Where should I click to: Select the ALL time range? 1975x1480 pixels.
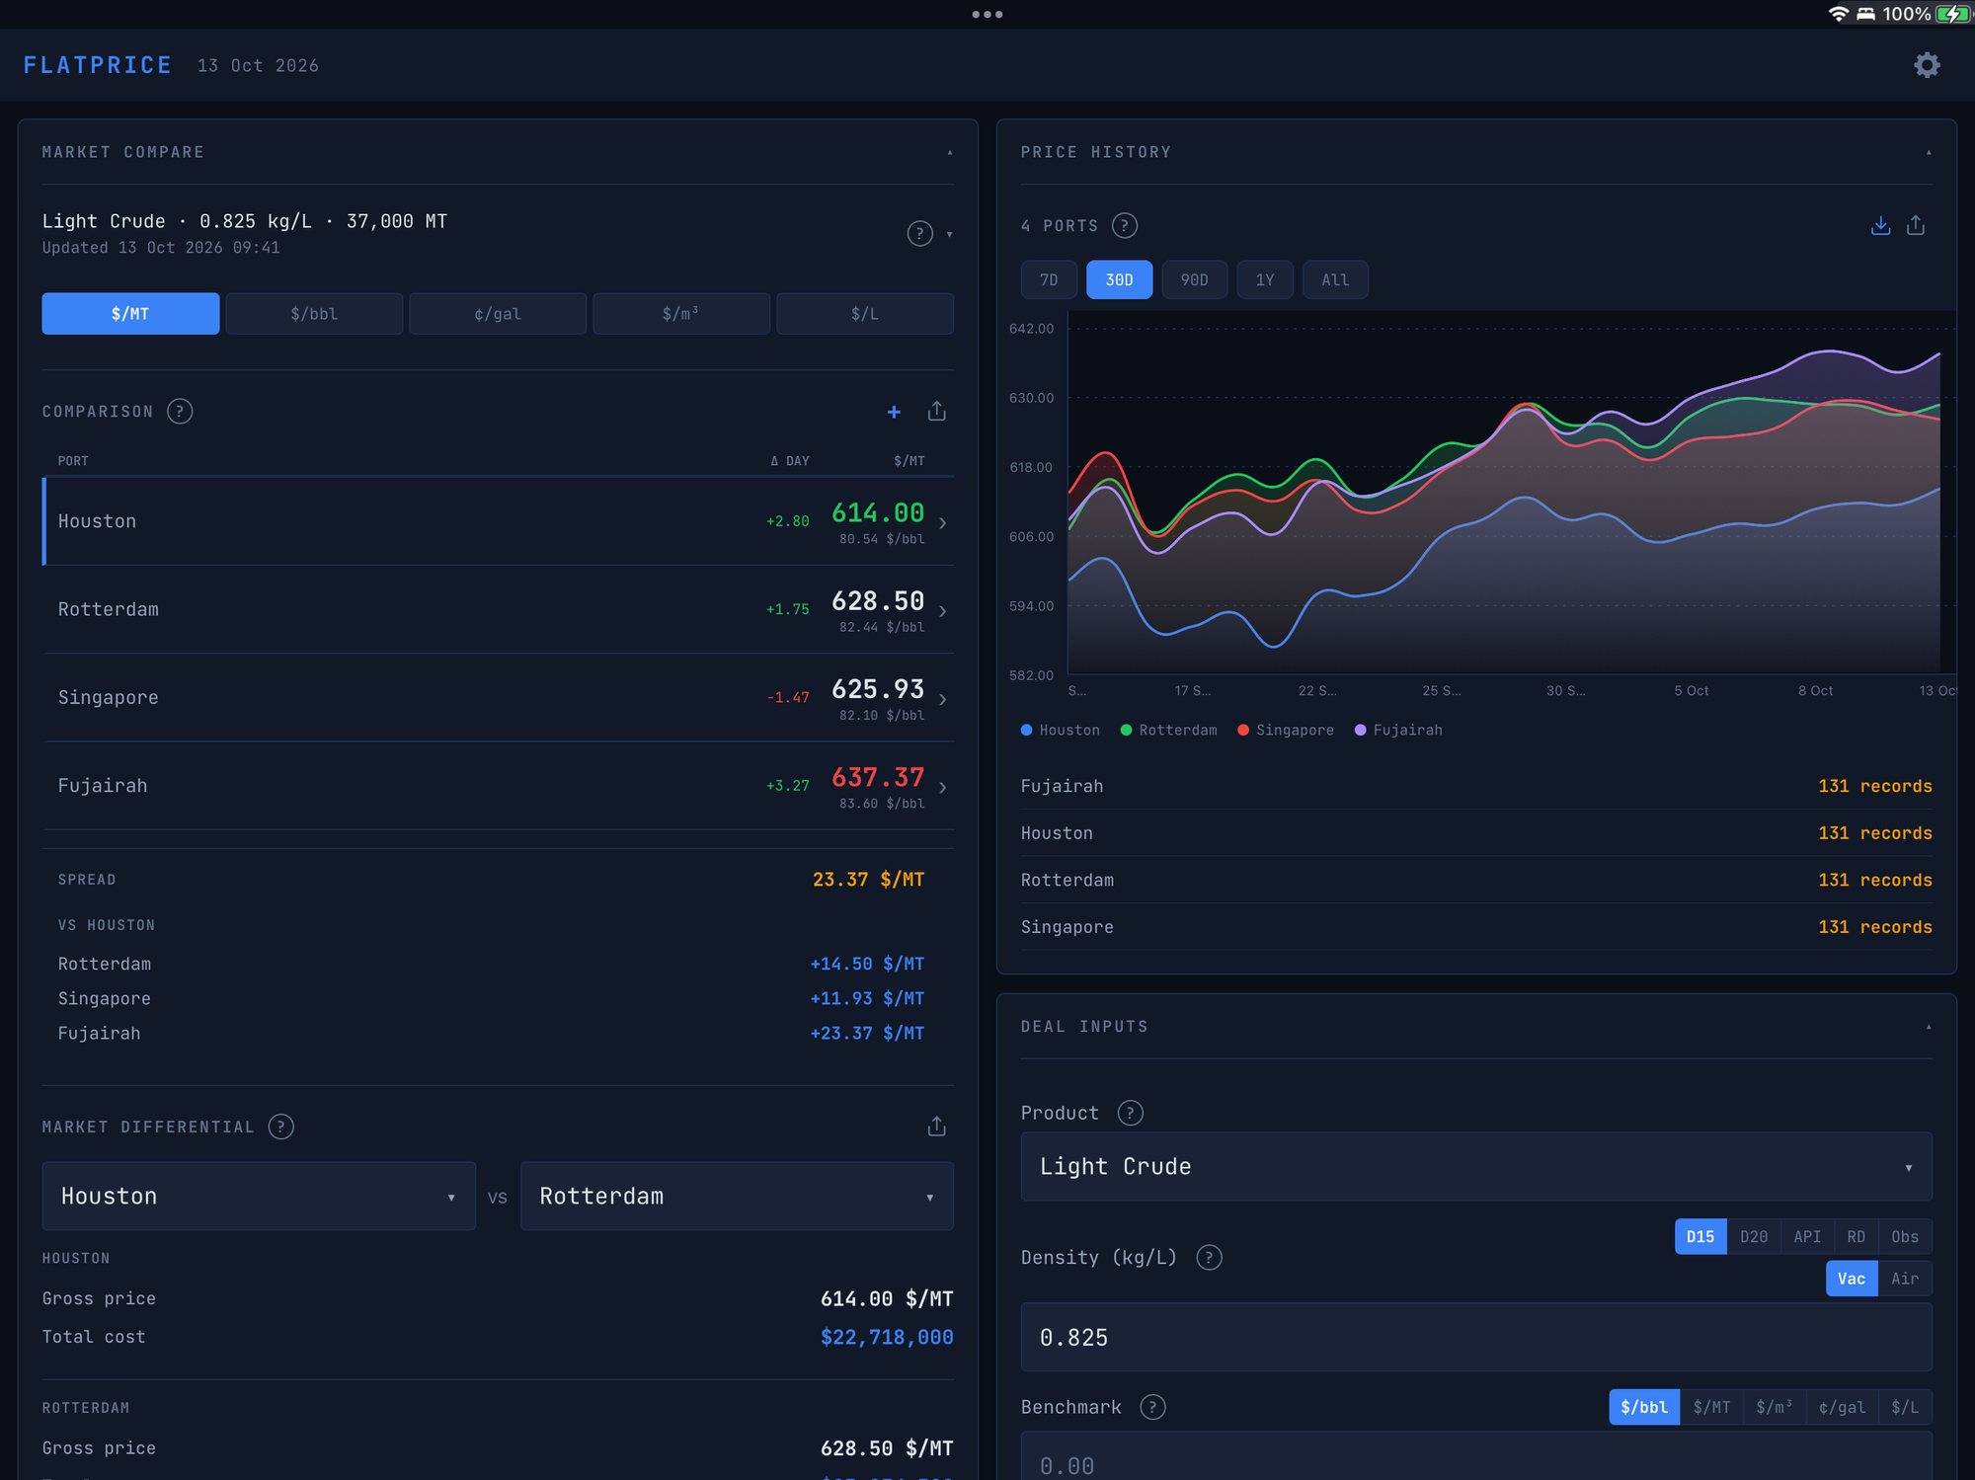pos(1335,279)
